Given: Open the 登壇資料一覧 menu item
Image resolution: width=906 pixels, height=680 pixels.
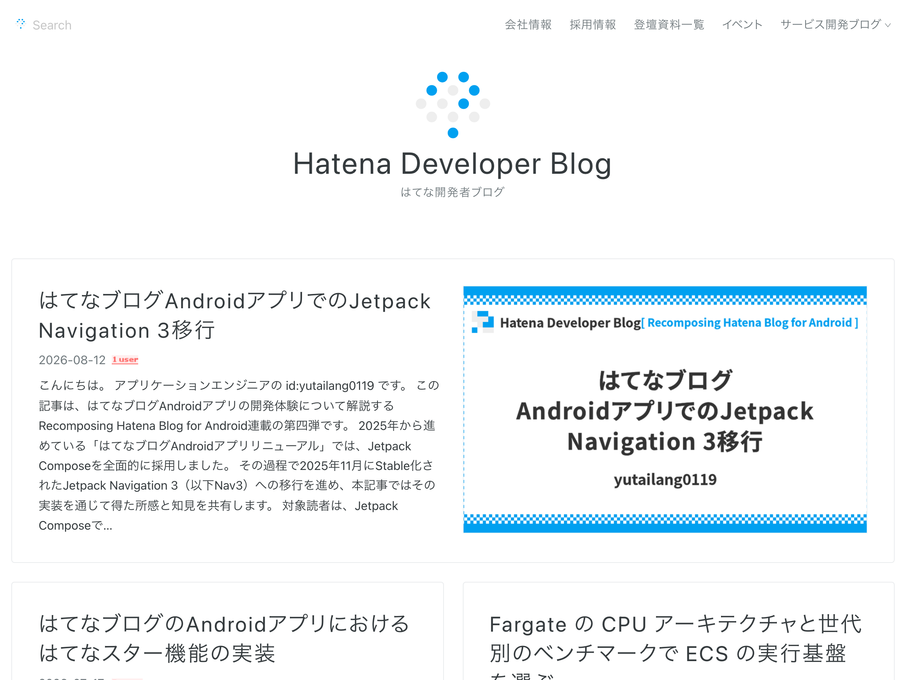Looking at the screenshot, I should pyautogui.click(x=669, y=25).
